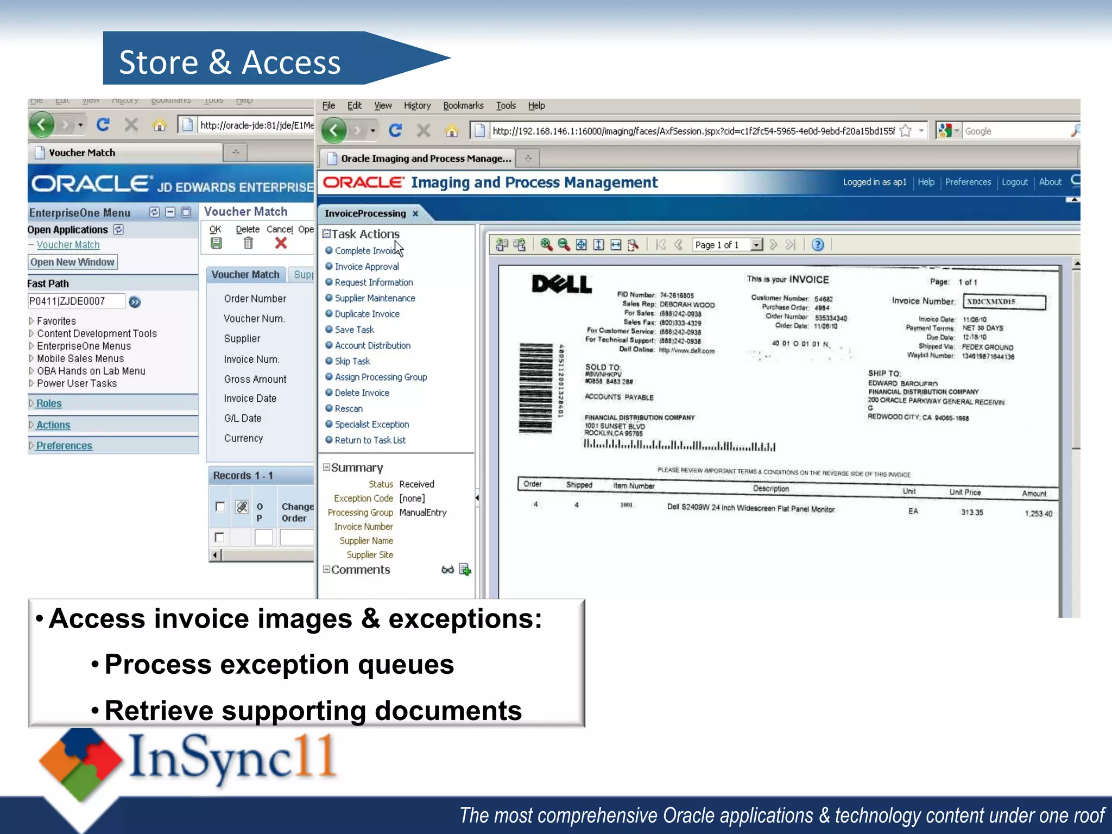The image size is (1112, 834).
Task: Select Oracle Imaging and Process Management browser tab
Action: [x=418, y=159]
